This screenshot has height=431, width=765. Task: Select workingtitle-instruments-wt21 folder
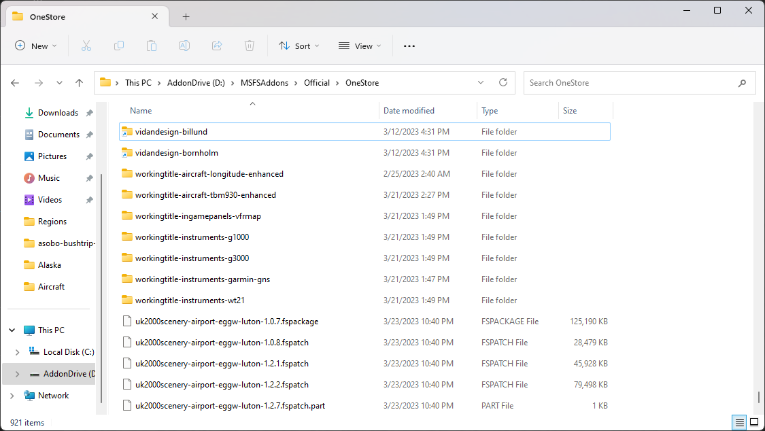(364, 300)
